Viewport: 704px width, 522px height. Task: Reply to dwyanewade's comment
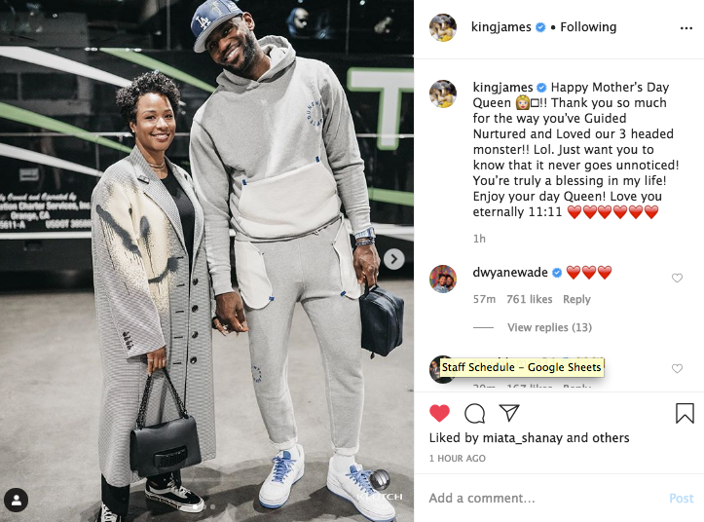576,299
